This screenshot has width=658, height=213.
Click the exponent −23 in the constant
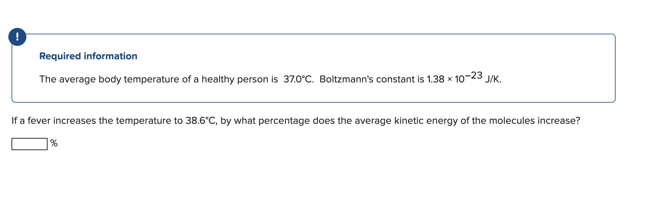[475, 75]
